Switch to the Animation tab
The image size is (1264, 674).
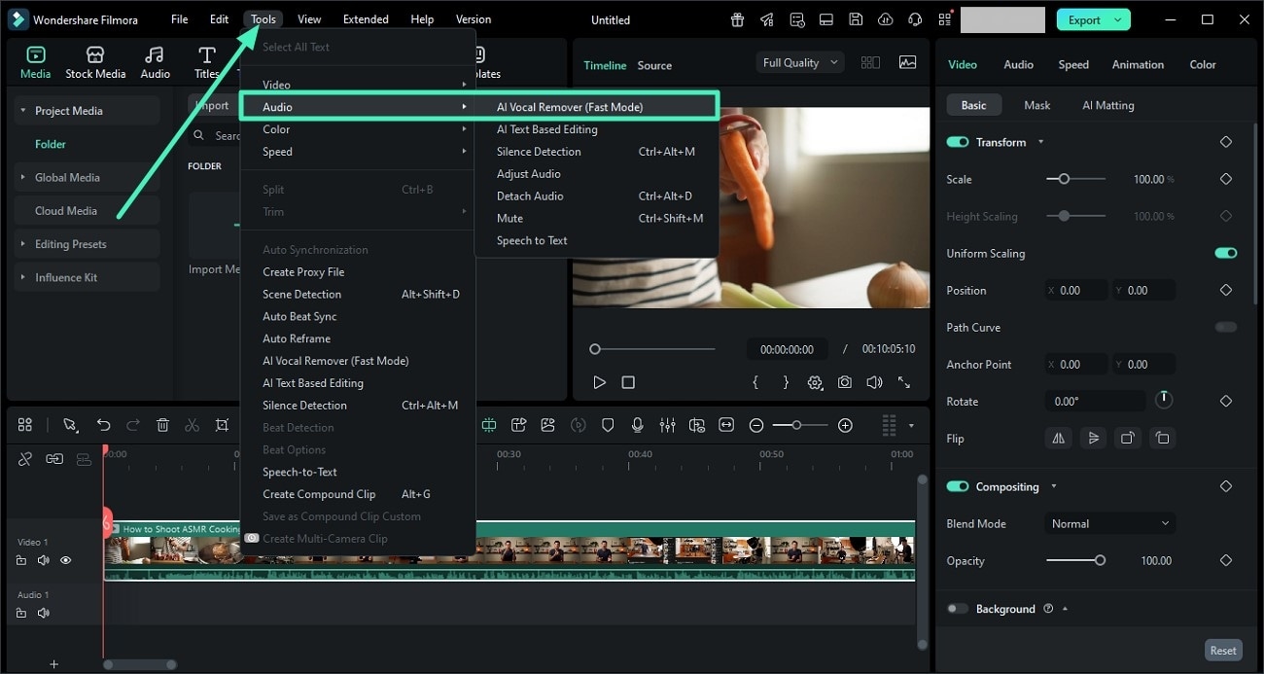(x=1137, y=64)
